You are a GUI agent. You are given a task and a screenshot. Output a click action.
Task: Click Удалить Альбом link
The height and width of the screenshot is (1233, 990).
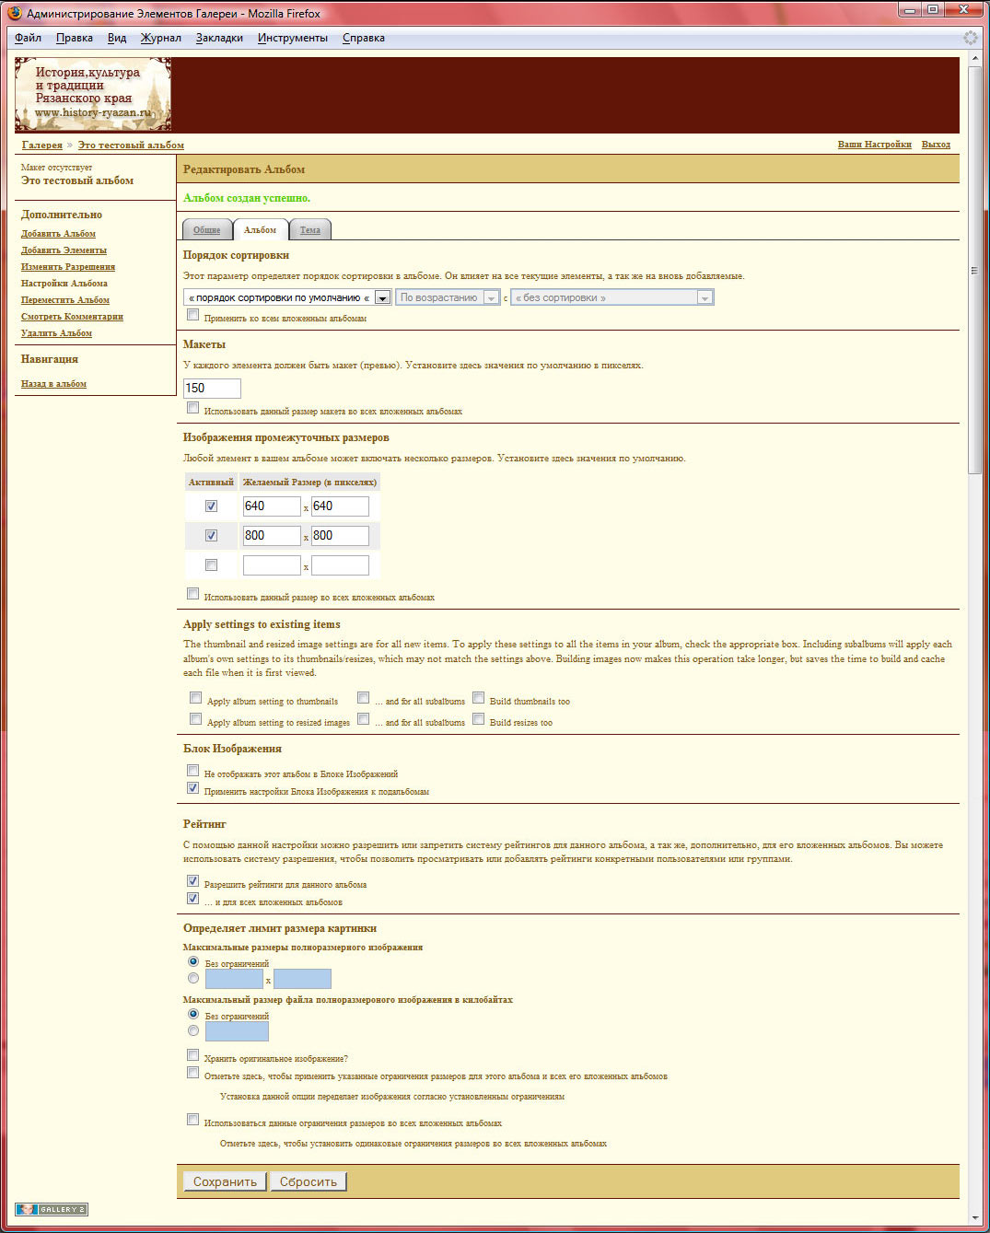click(56, 333)
